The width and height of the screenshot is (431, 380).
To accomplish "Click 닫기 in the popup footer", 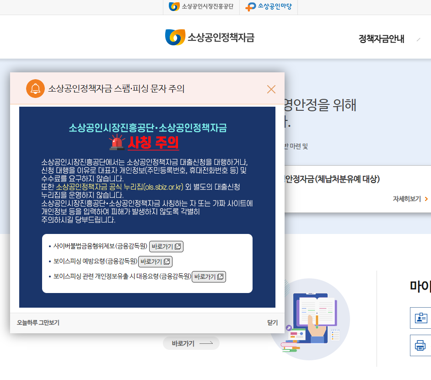I will pos(272,322).
